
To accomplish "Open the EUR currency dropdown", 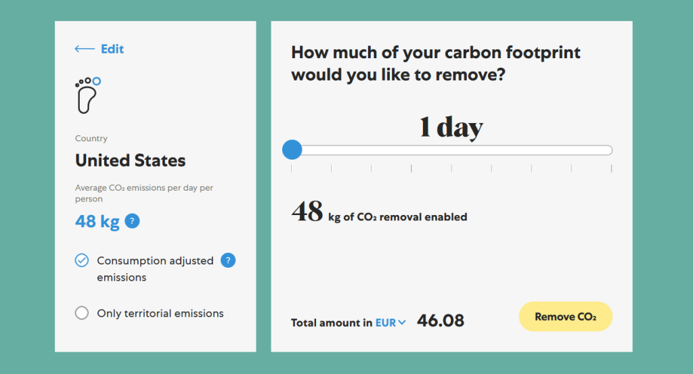I will coord(390,323).
